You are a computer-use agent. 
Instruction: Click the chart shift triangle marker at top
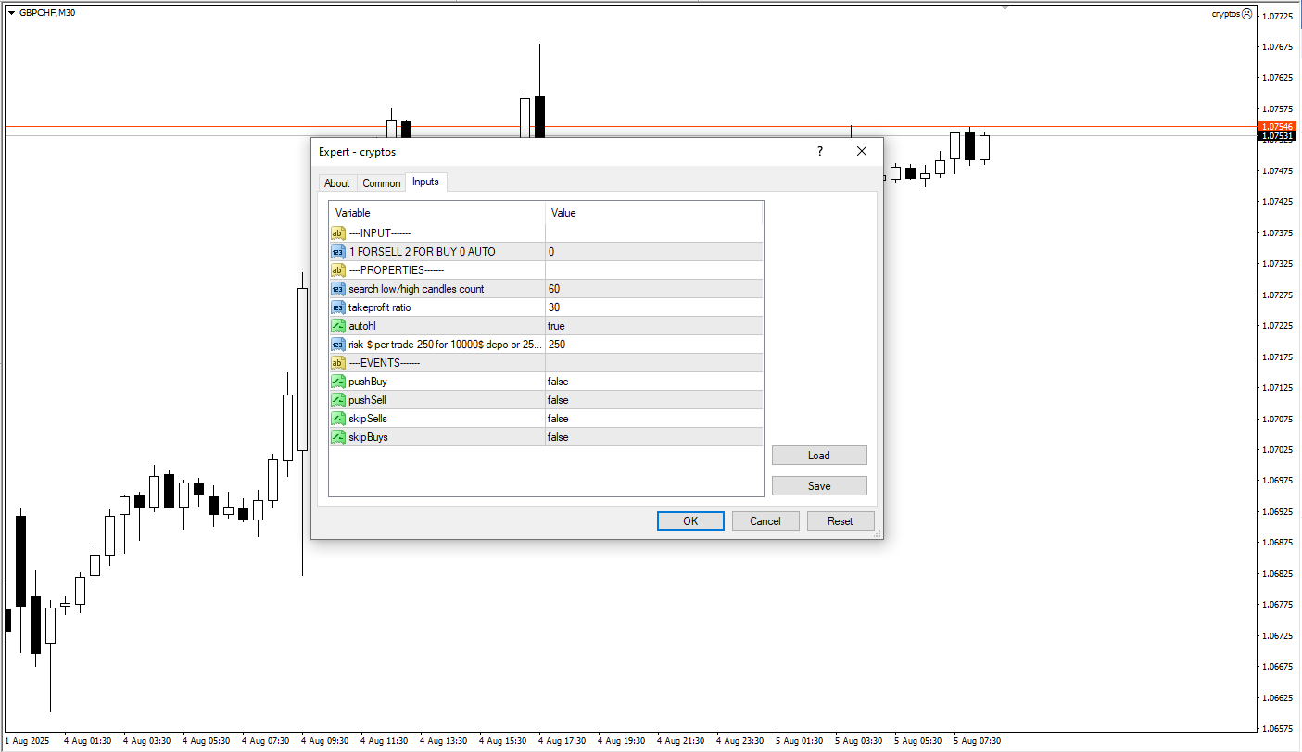click(1005, 8)
